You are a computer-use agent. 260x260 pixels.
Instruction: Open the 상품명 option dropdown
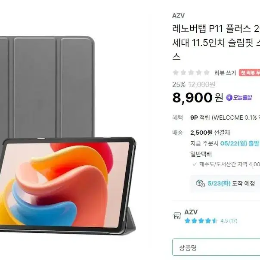(x=216, y=247)
